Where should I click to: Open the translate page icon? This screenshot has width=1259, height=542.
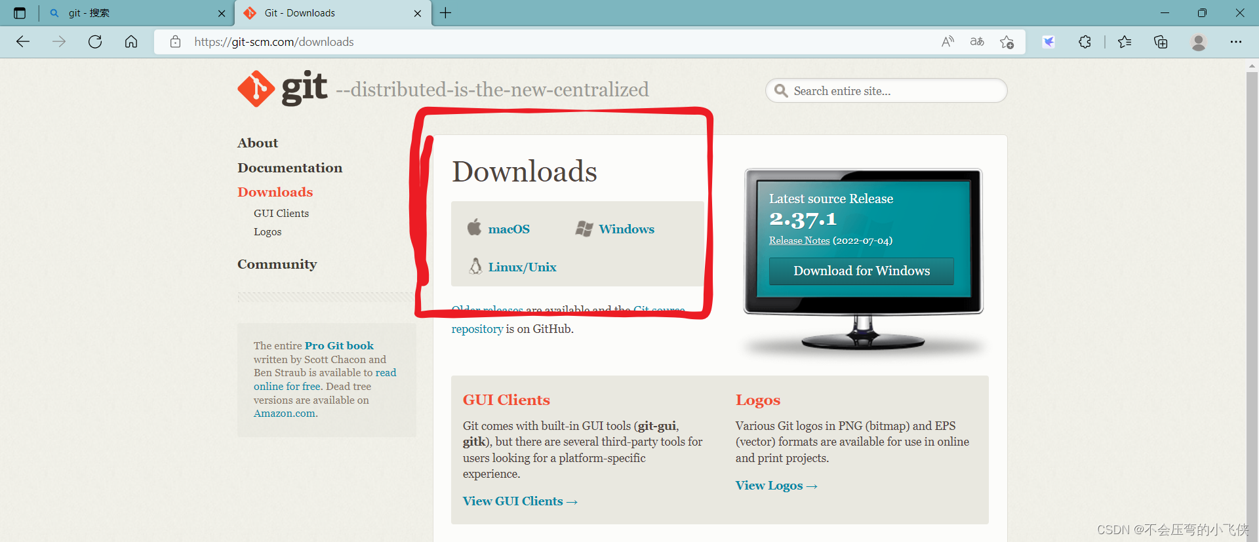pos(977,42)
